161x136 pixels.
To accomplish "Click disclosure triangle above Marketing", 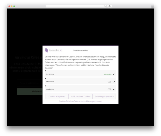I will click(45, 86).
